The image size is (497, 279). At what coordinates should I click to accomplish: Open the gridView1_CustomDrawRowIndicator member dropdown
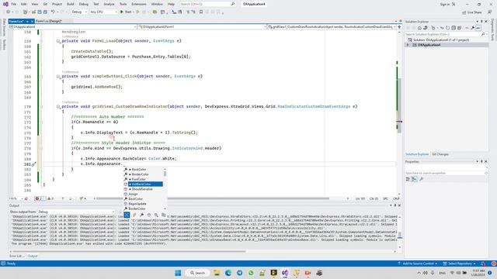coord(332,27)
